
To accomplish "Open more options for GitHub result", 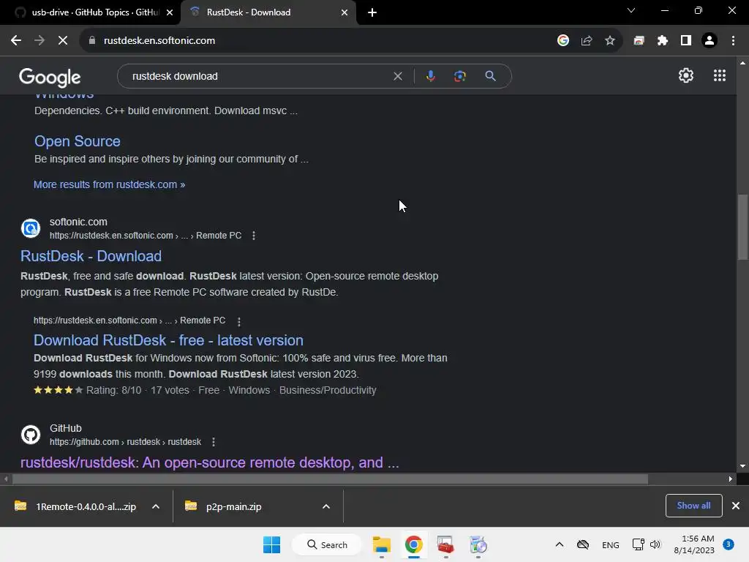I will pyautogui.click(x=213, y=442).
